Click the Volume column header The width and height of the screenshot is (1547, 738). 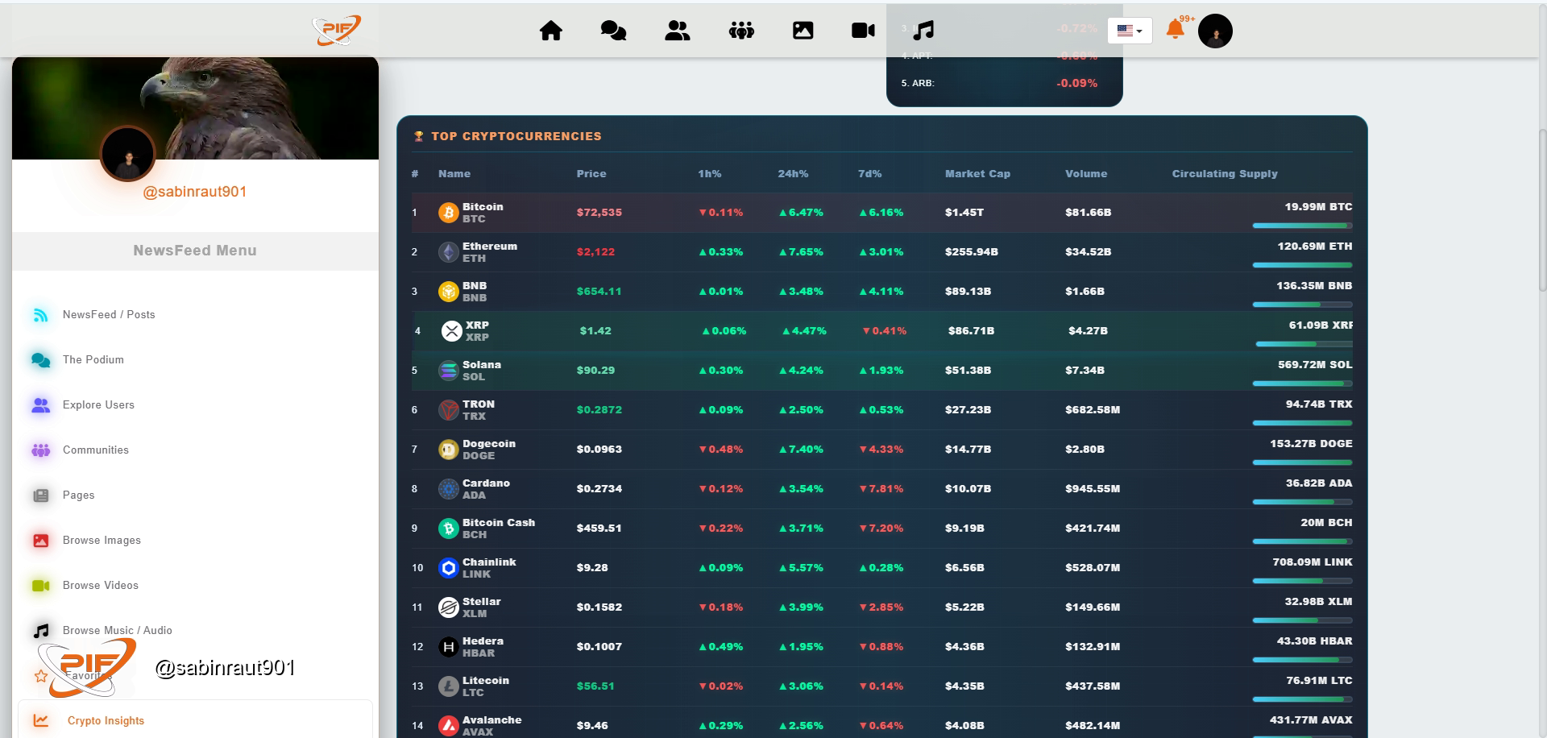click(1086, 174)
